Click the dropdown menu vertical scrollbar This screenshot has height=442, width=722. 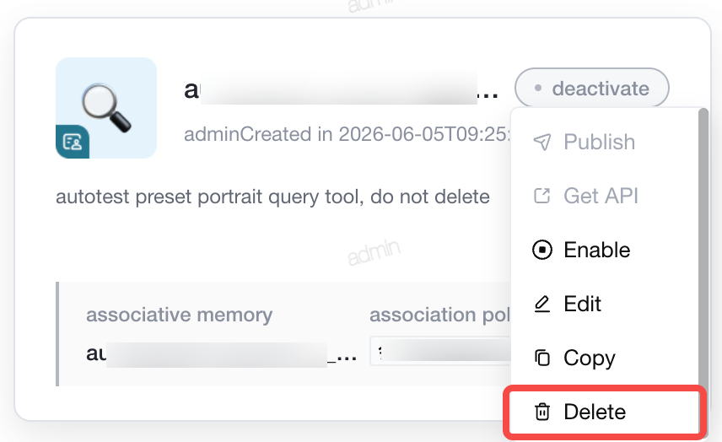pyautogui.click(x=703, y=249)
